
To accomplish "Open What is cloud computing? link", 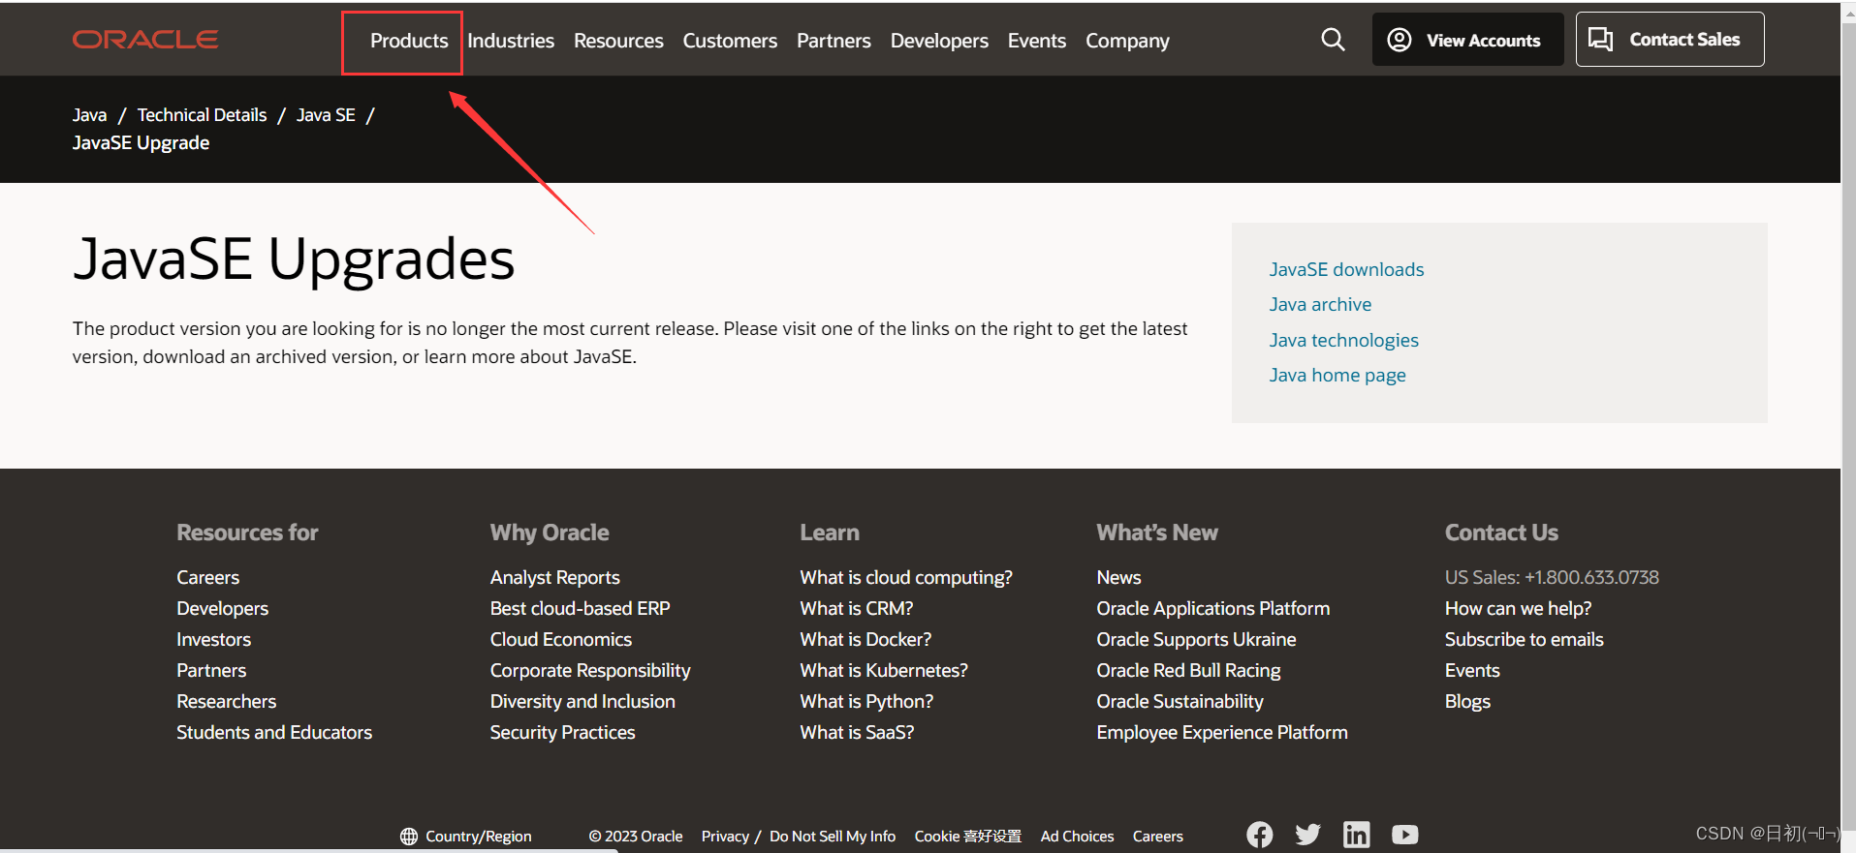I will (906, 577).
